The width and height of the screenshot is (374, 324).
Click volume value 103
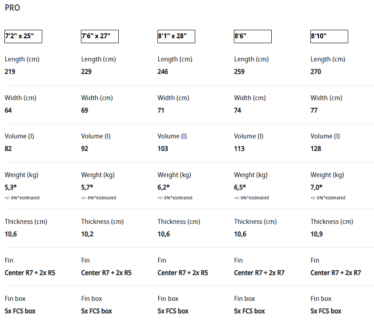163,149
